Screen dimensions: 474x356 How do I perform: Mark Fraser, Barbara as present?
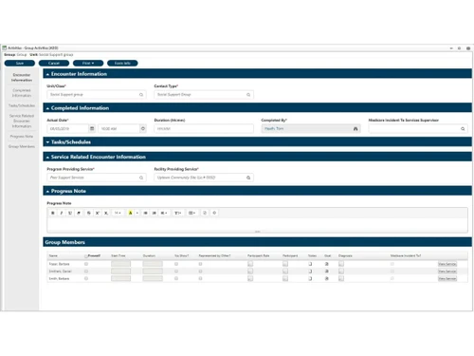coord(86,264)
